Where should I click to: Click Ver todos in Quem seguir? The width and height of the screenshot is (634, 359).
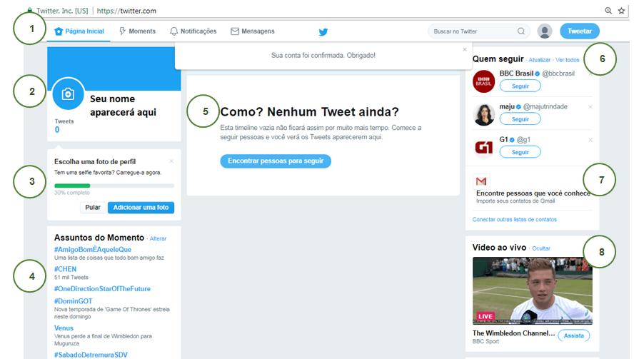click(568, 60)
